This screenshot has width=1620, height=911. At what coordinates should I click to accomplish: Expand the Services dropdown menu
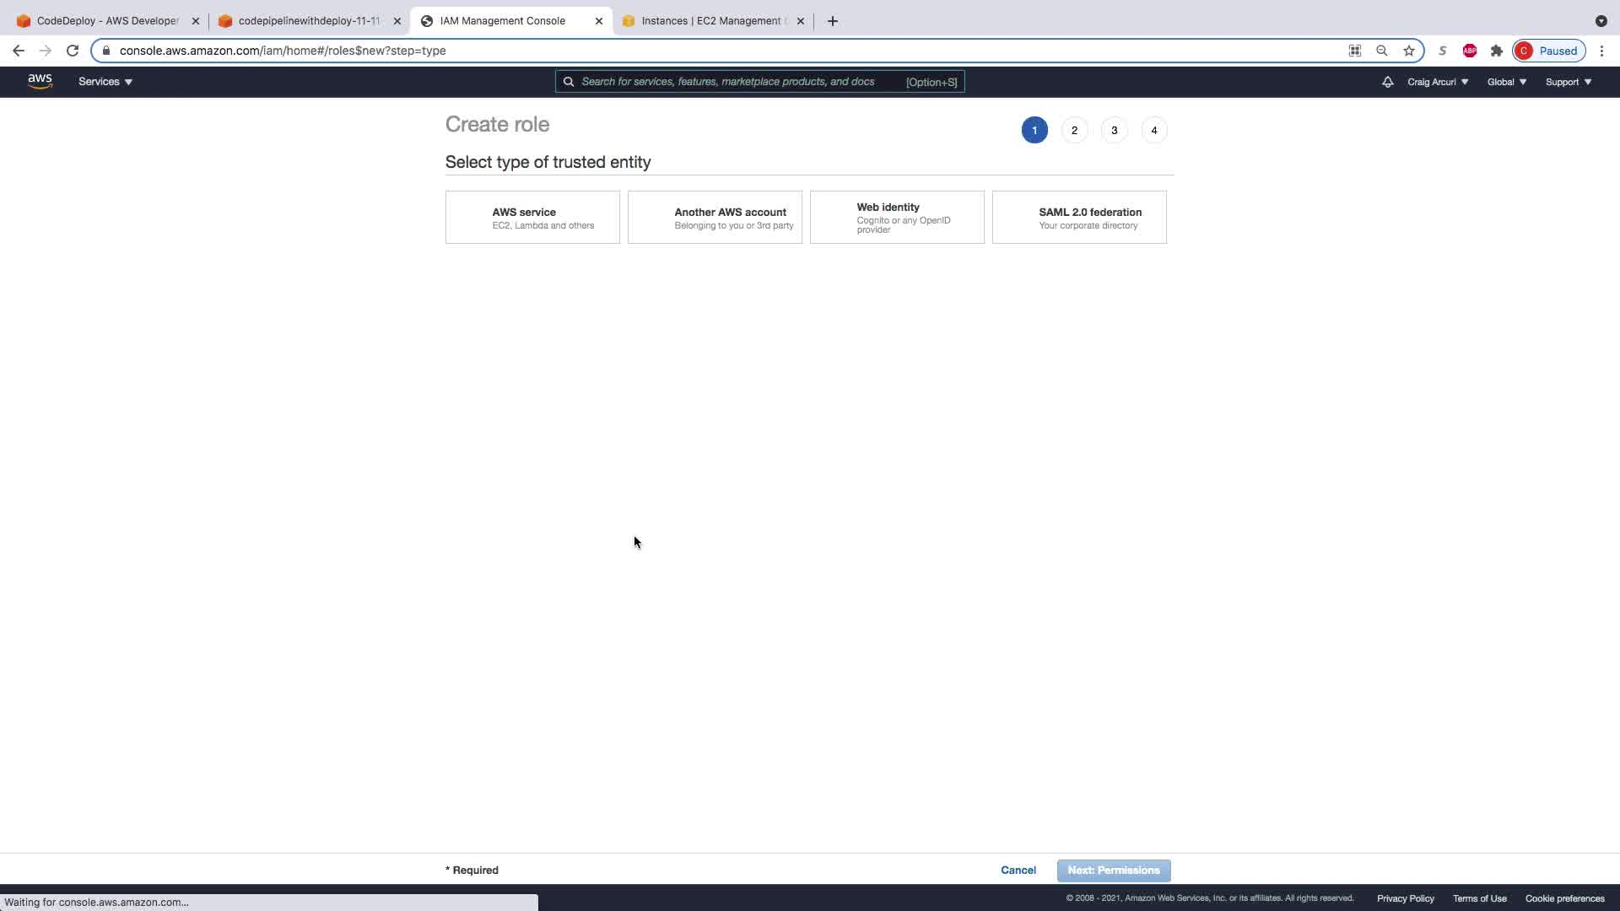click(105, 82)
